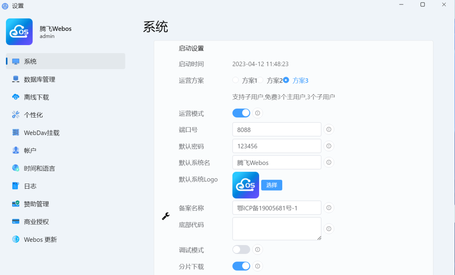This screenshot has width=455, height=275.
Task: Click the Webos logo avatar in the top left
Action: pyautogui.click(x=19, y=31)
